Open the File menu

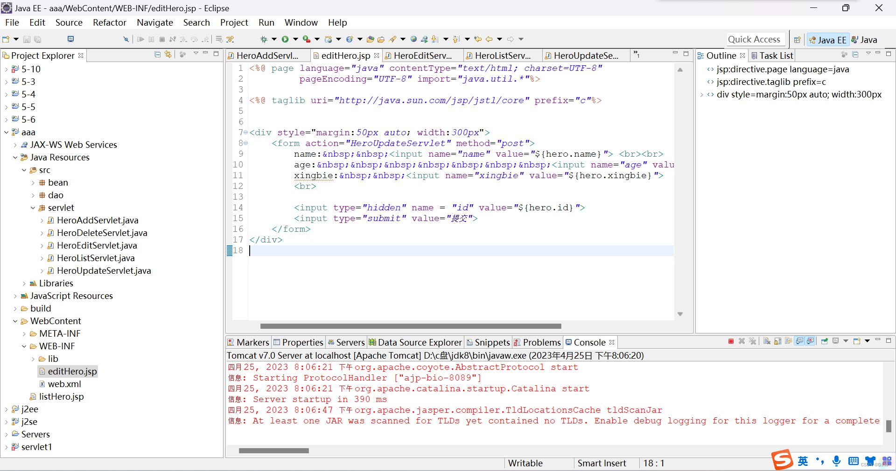coord(12,22)
